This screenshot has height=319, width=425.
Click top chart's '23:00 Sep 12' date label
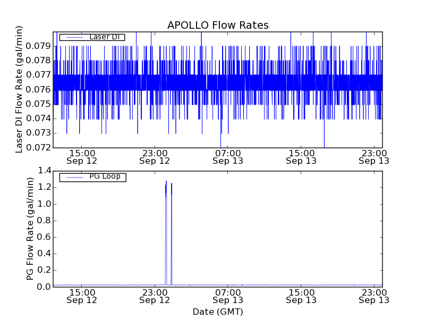pyautogui.click(x=155, y=157)
